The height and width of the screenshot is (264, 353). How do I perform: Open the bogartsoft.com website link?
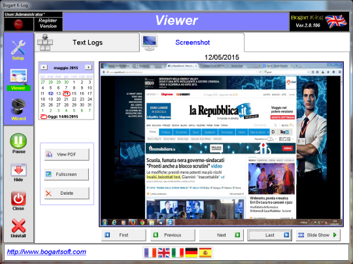point(46,252)
